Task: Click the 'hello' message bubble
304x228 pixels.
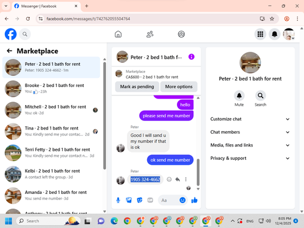Action: point(185,105)
